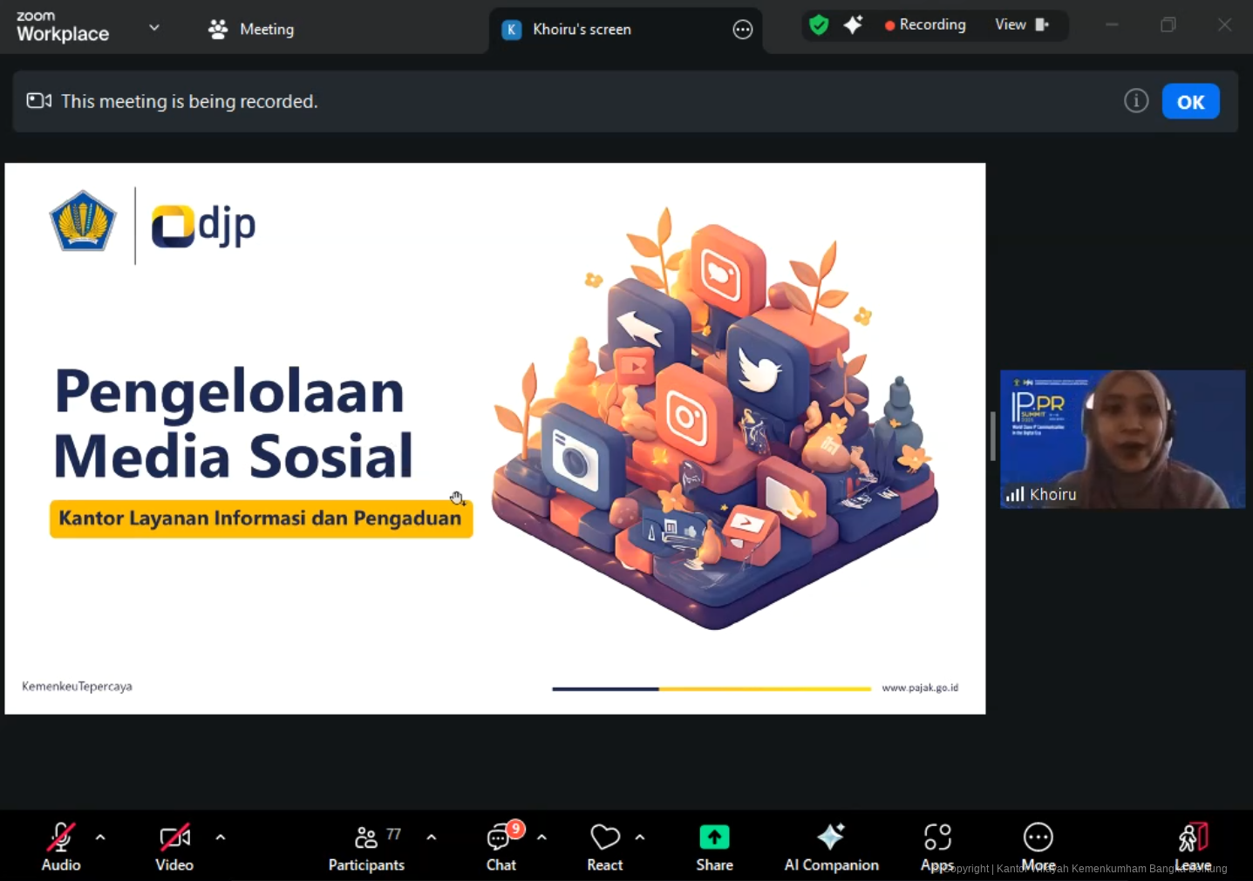The image size is (1253, 881).
Task: Leave the meeting
Action: coord(1192,838)
